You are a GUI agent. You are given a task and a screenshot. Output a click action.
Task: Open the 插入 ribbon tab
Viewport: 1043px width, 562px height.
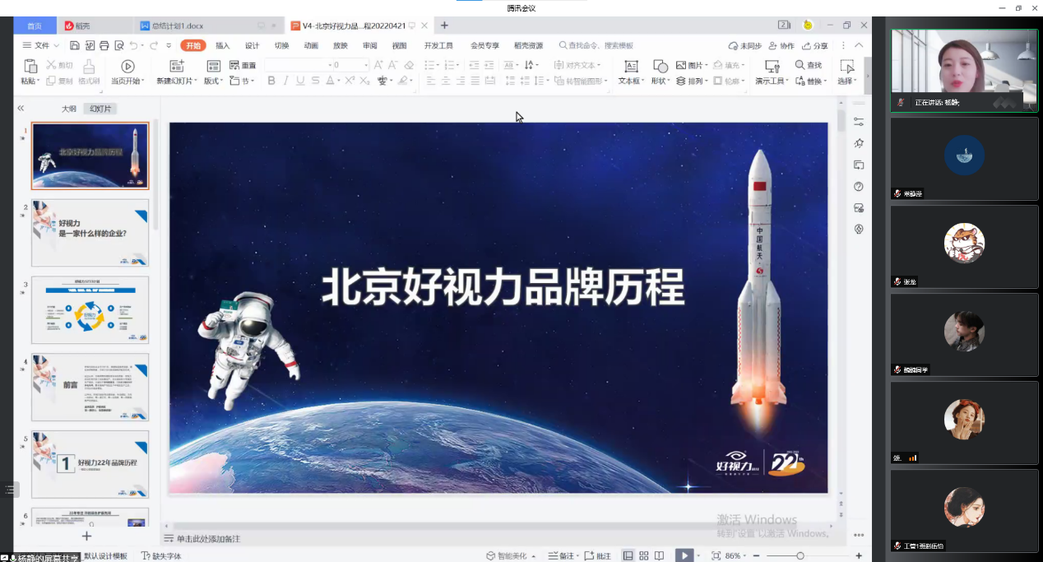(222, 45)
